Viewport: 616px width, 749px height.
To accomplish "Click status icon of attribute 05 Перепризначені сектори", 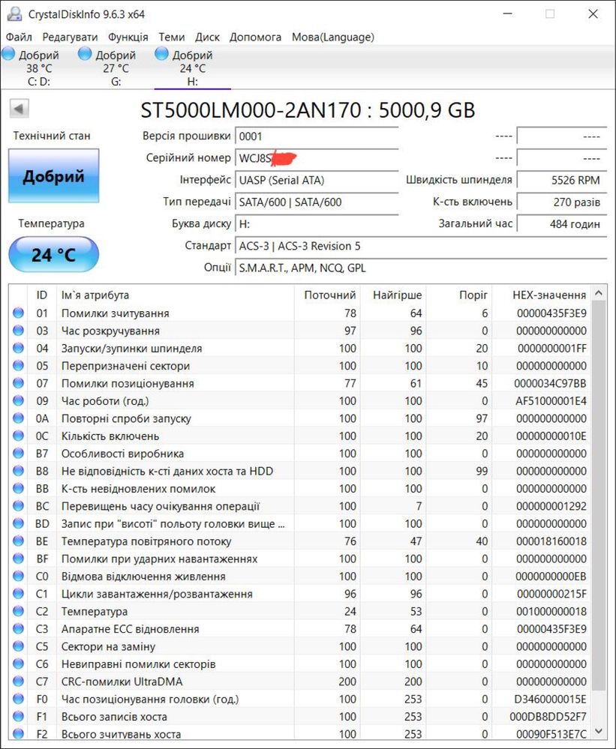I will coord(18,365).
